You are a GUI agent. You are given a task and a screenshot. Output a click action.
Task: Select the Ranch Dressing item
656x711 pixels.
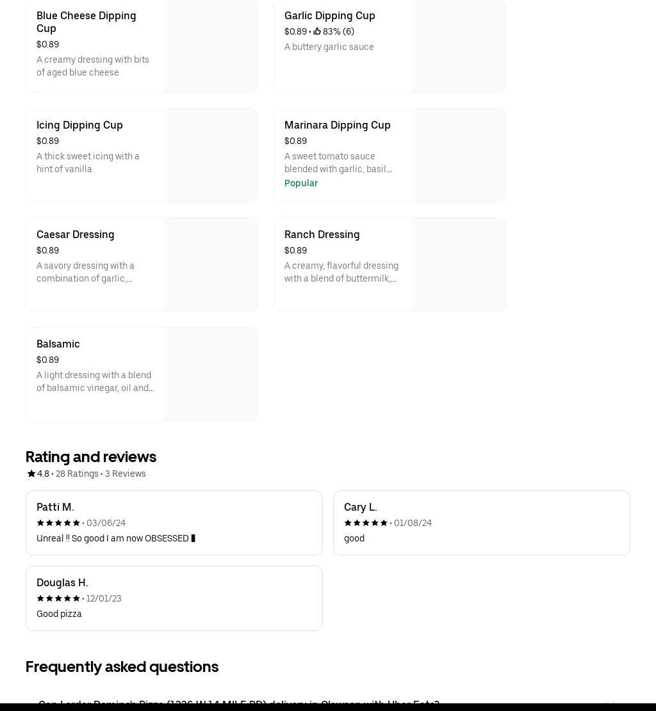tap(322, 235)
